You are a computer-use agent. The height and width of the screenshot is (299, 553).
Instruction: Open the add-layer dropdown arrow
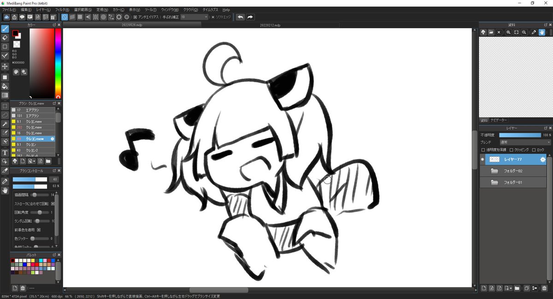pyautogui.click(x=509, y=288)
